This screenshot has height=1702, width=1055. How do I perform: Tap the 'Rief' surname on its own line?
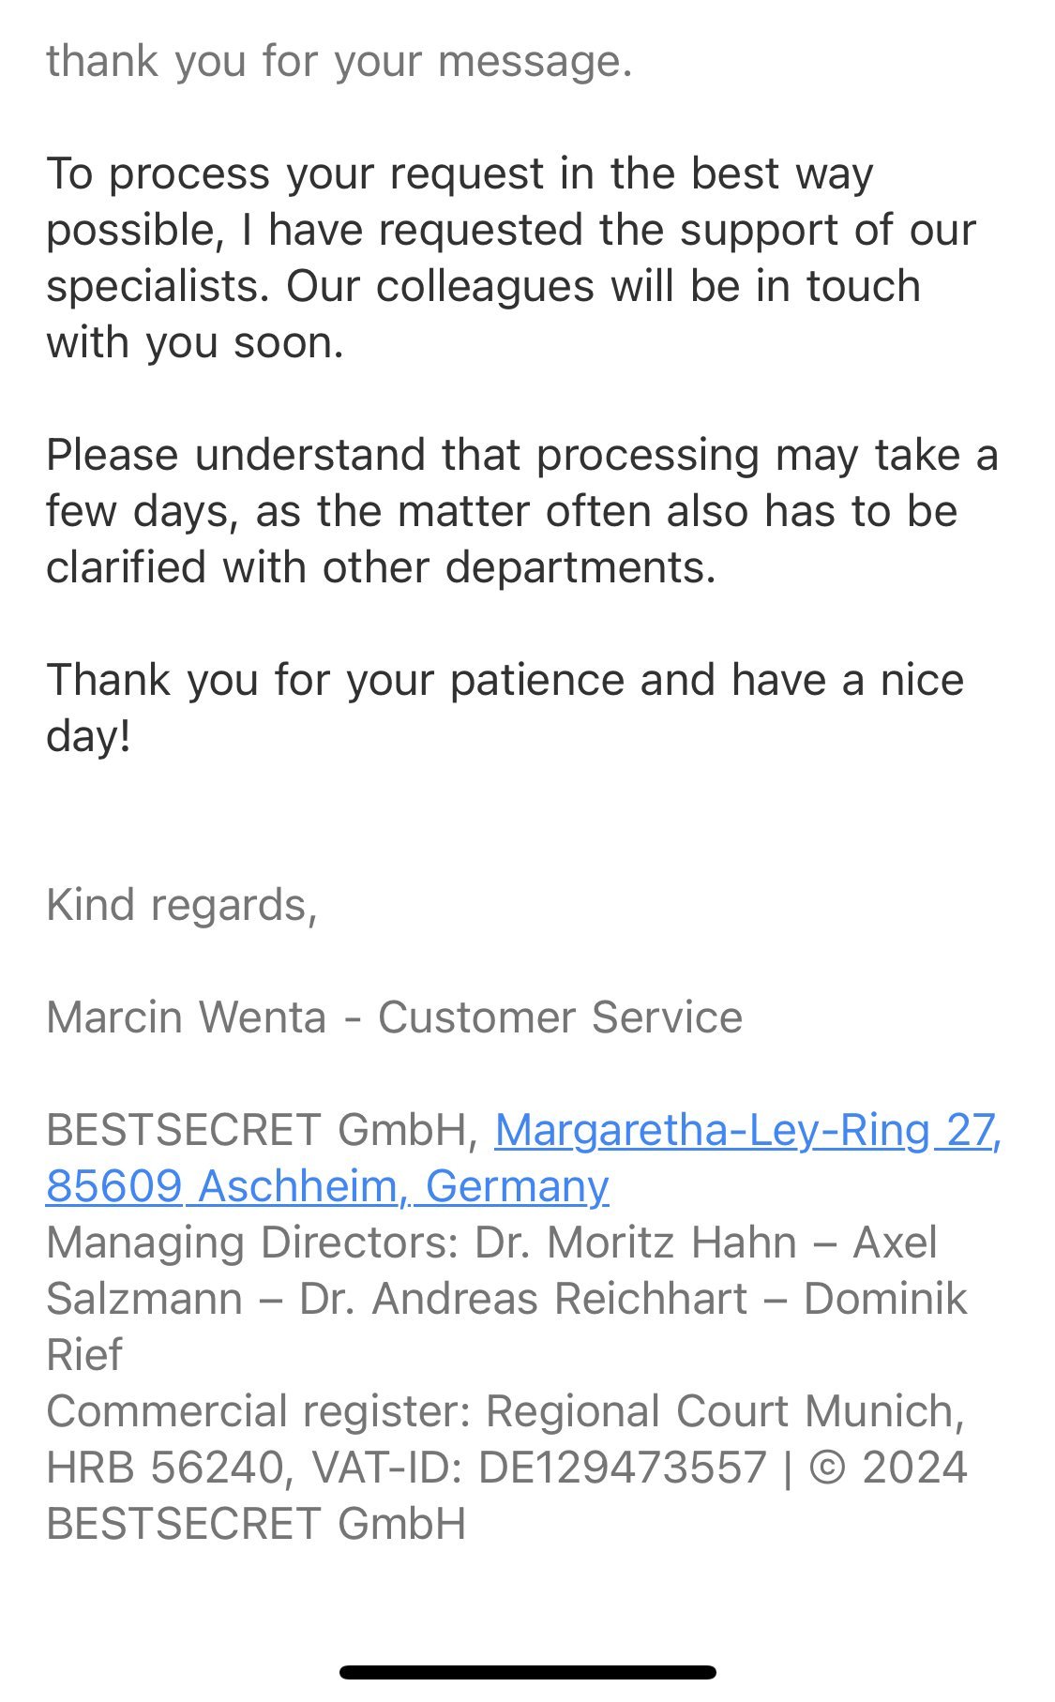(84, 1355)
